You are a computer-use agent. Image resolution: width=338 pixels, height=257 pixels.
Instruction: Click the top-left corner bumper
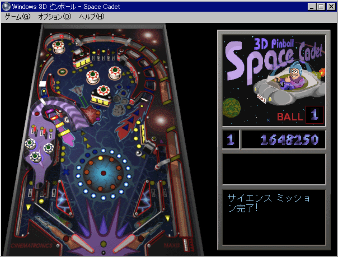click(58, 47)
